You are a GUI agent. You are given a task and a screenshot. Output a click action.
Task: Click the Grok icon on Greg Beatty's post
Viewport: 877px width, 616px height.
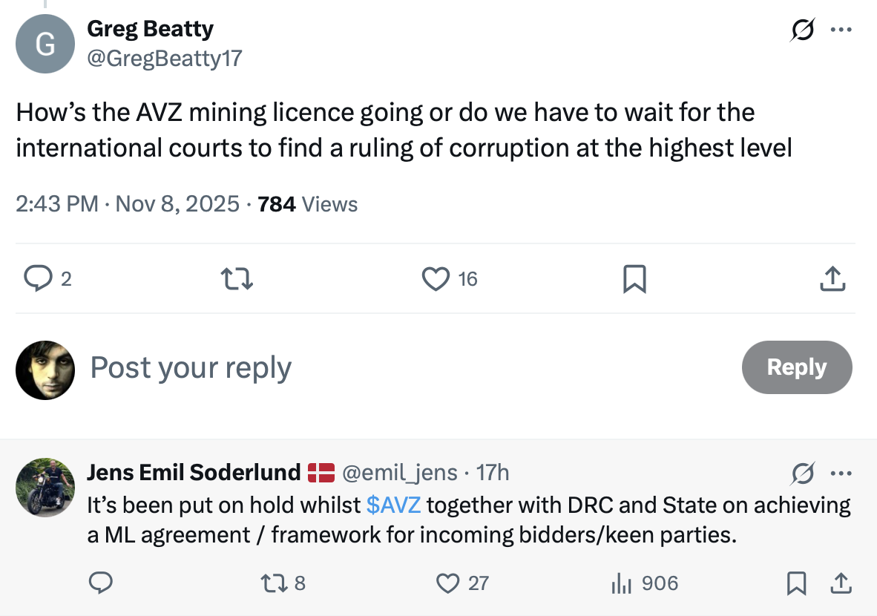[x=801, y=30]
